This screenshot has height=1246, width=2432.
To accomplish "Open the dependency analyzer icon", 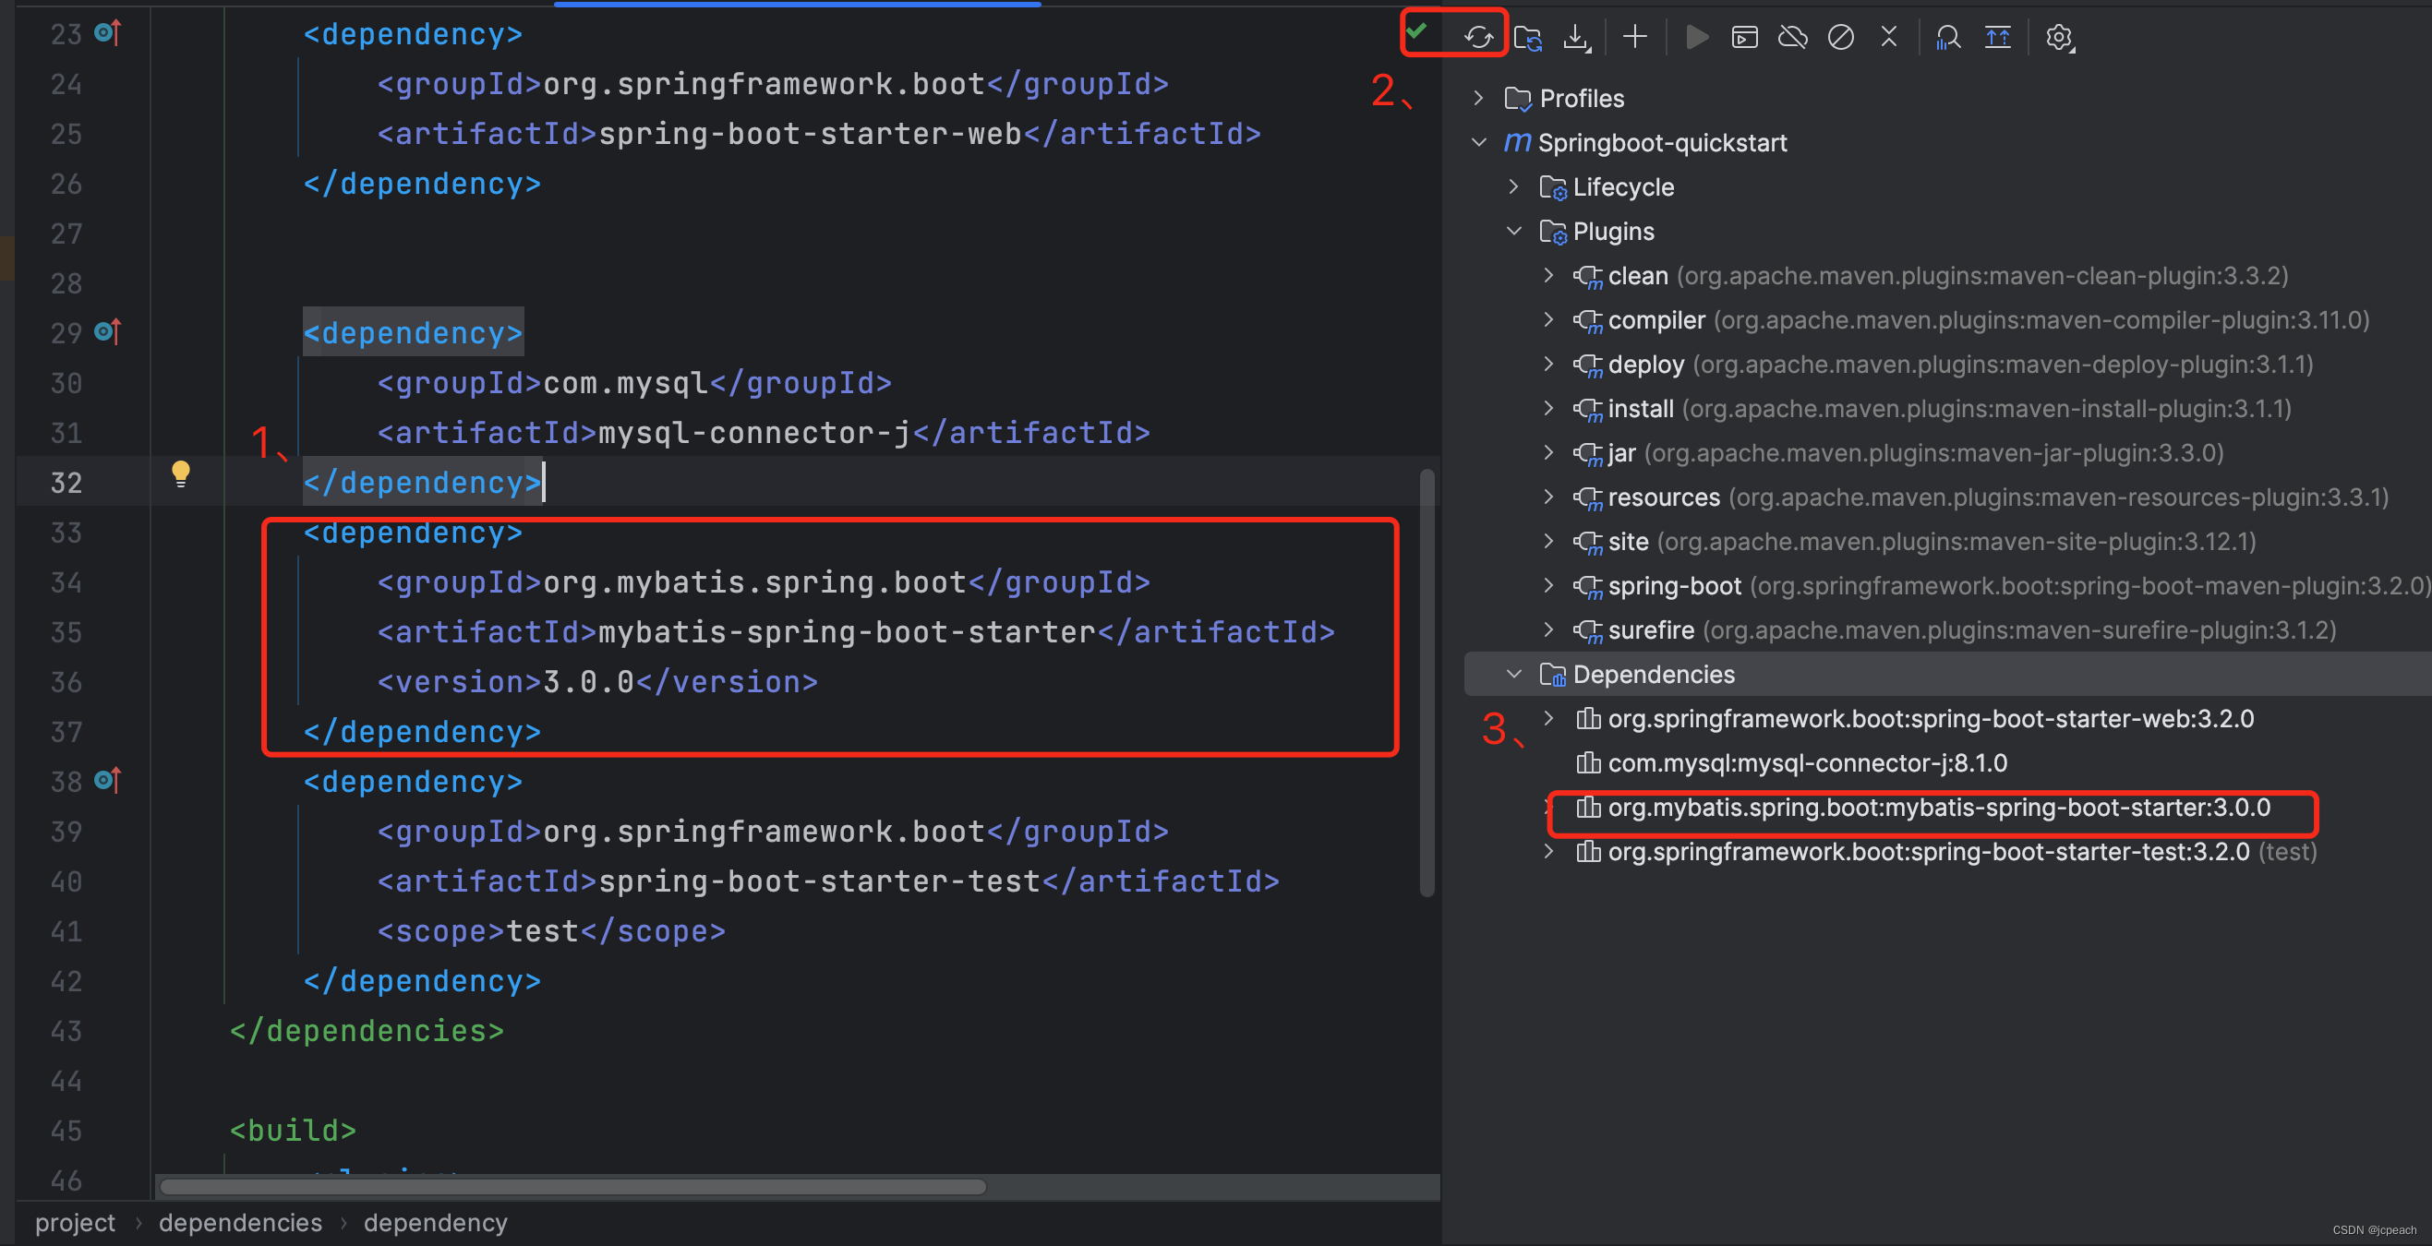I will 1946,37.
